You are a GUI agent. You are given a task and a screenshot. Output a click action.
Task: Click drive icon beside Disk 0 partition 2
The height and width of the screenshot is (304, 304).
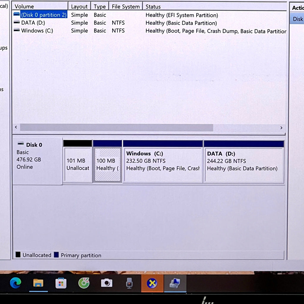click(x=17, y=14)
